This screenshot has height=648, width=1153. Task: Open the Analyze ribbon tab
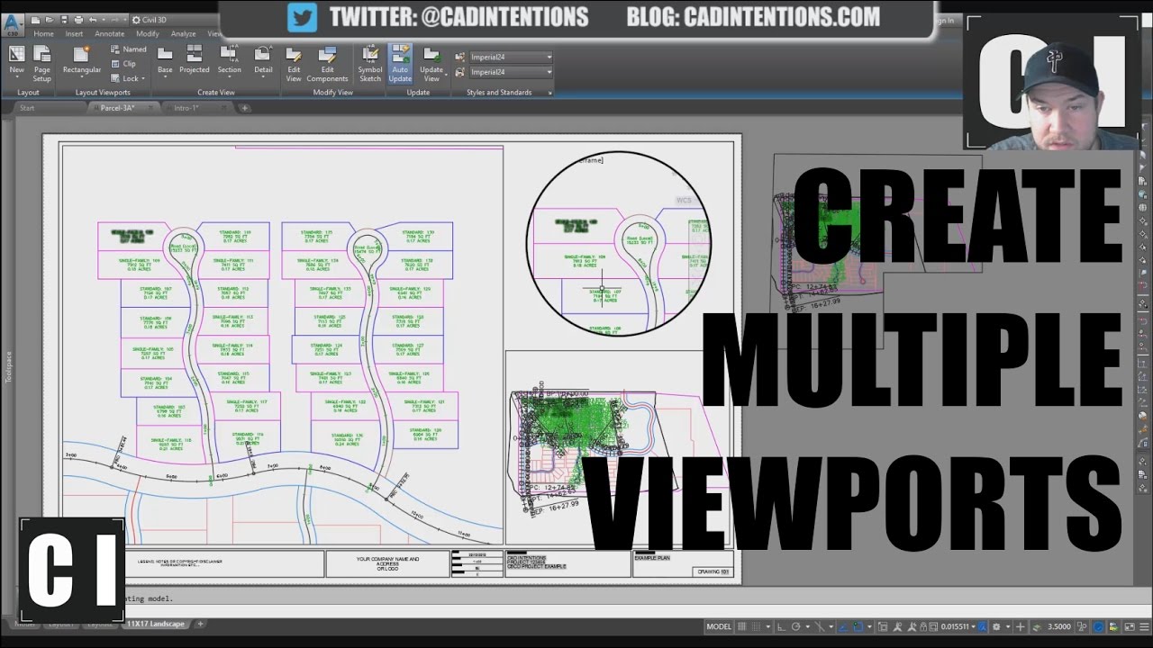click(183, 33)
